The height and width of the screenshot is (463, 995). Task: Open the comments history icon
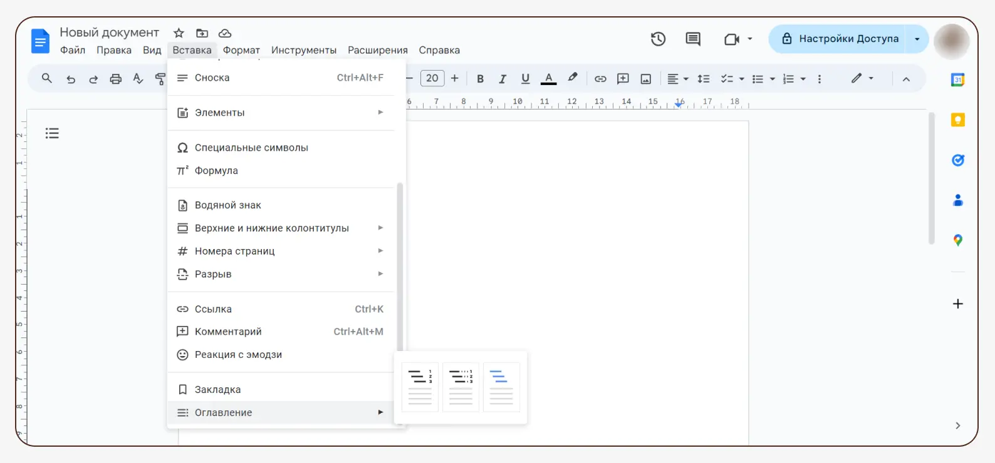click(x=693, y=39)
